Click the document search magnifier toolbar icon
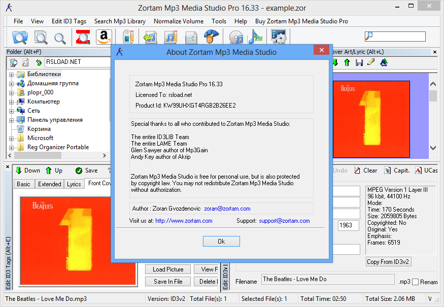 (x=41, y=38)
